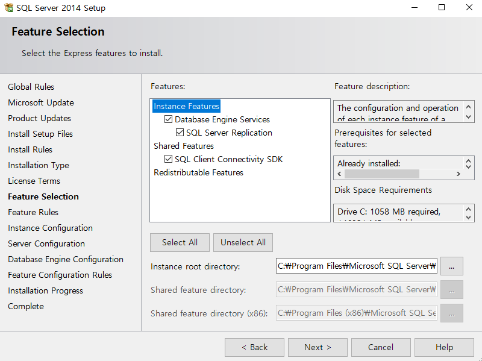Minimize the setup window
The width and height of the screenshot is (482, 361).
(x=415, y=7)
